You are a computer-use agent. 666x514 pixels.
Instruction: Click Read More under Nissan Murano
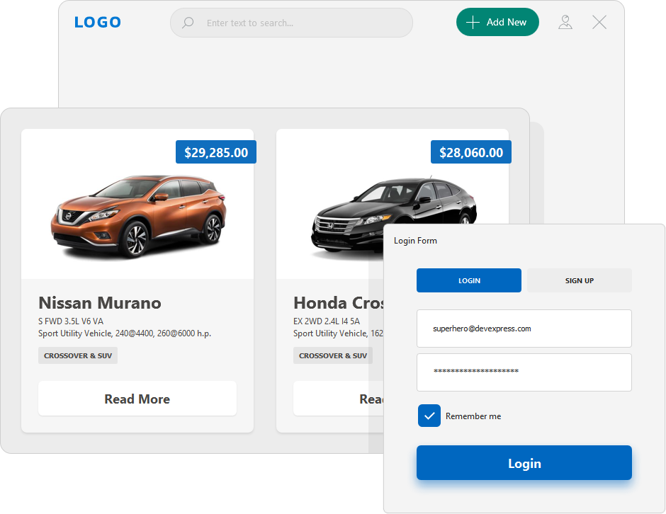(137, 399)
